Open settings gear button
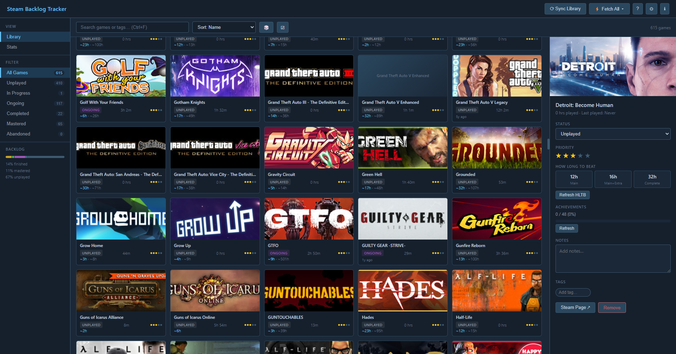This screenshot has width=676, height=354. pyautogui.click(x=651, y=9)
